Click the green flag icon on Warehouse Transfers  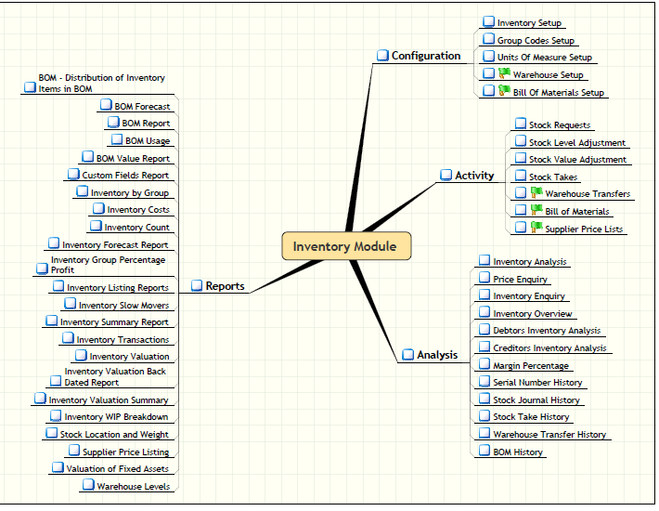point(536,193)
